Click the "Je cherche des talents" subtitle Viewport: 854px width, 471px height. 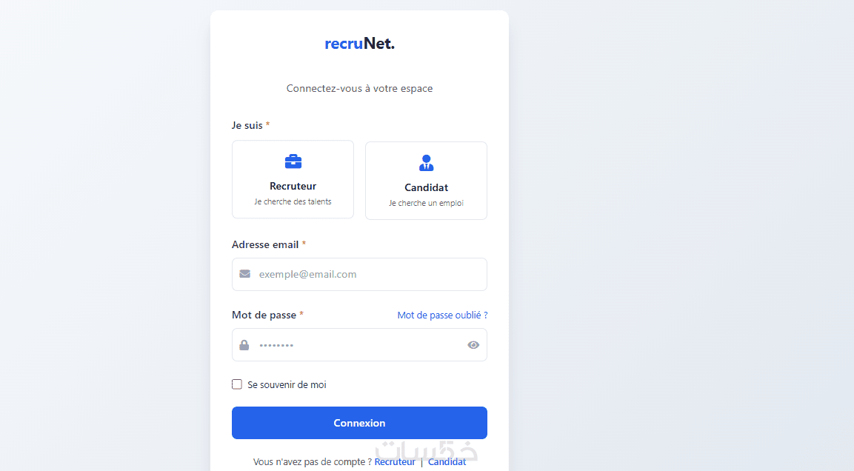pos(293,201)
